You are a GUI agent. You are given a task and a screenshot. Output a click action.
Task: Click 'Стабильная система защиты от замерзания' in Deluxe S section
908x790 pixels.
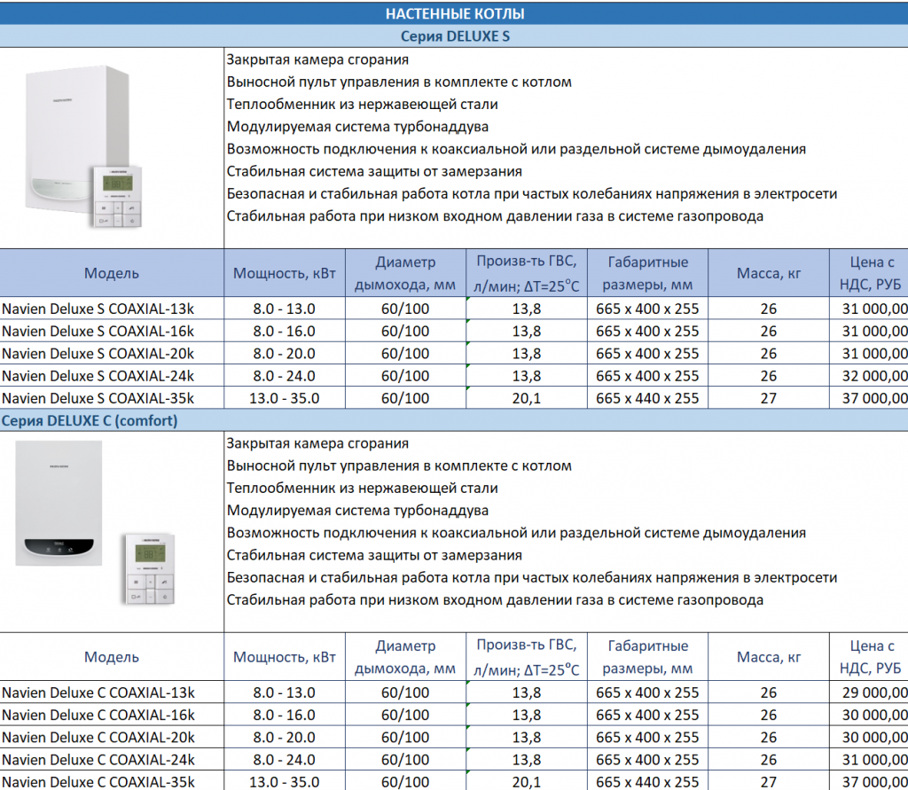[x=374, y=171]
